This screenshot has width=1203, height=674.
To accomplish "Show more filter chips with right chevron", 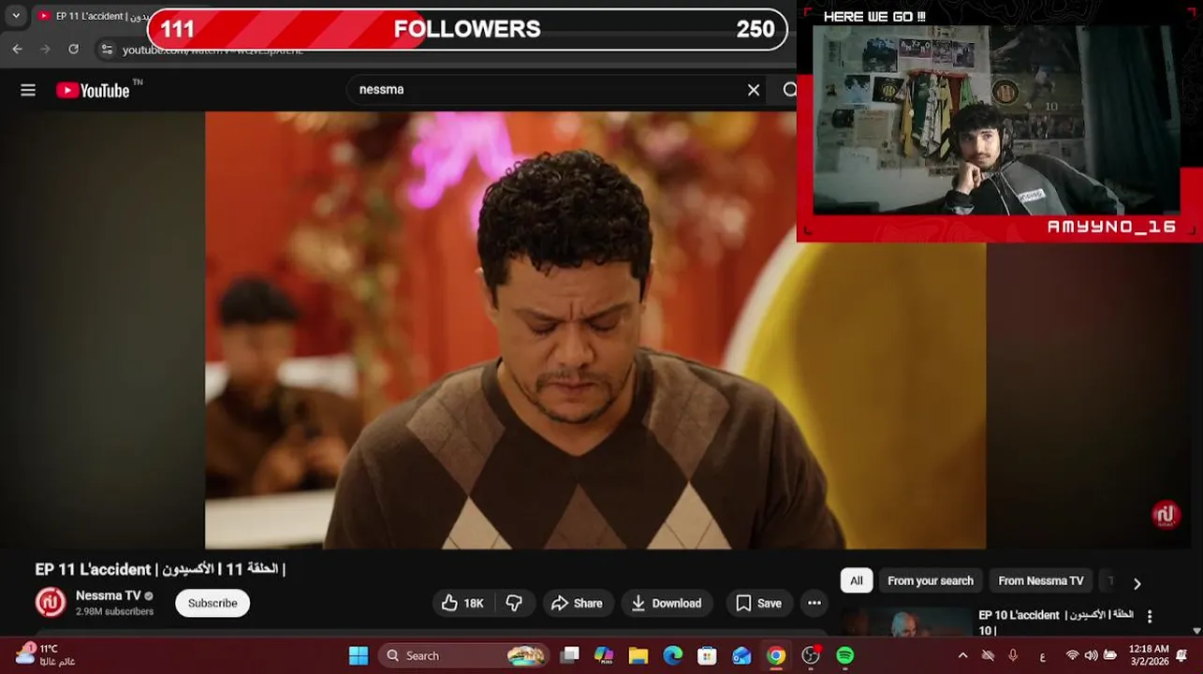I will [x=1137, y=583].
